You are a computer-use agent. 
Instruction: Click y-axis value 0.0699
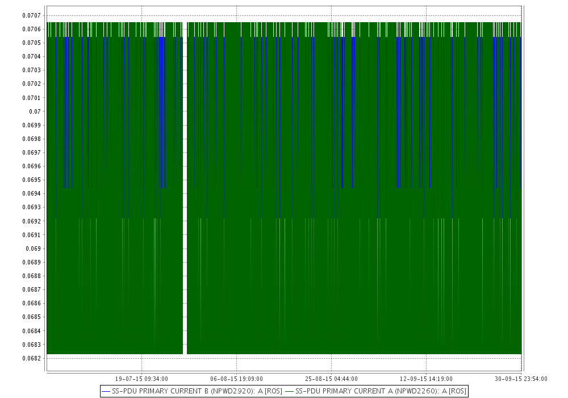(x=31, y=125)
